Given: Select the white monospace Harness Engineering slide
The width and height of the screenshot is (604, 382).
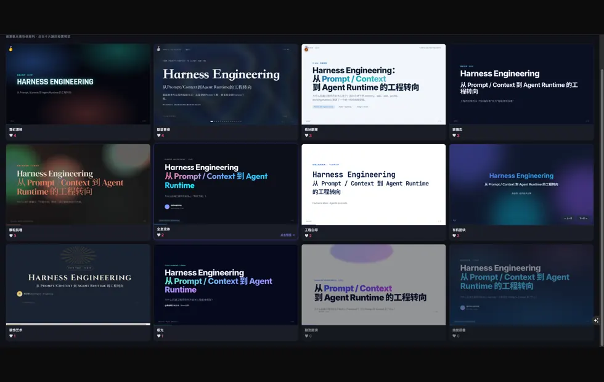Looking at the screenshot, I should tap(373, 184).
